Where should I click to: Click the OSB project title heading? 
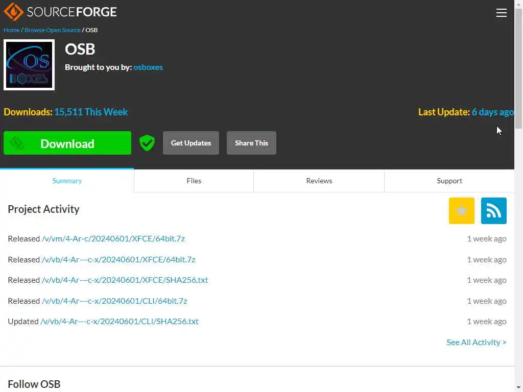(80, 50)
